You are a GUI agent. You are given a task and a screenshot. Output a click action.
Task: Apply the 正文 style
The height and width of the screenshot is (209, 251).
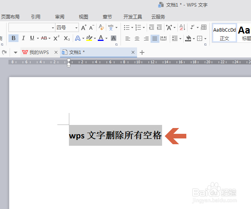224,33
